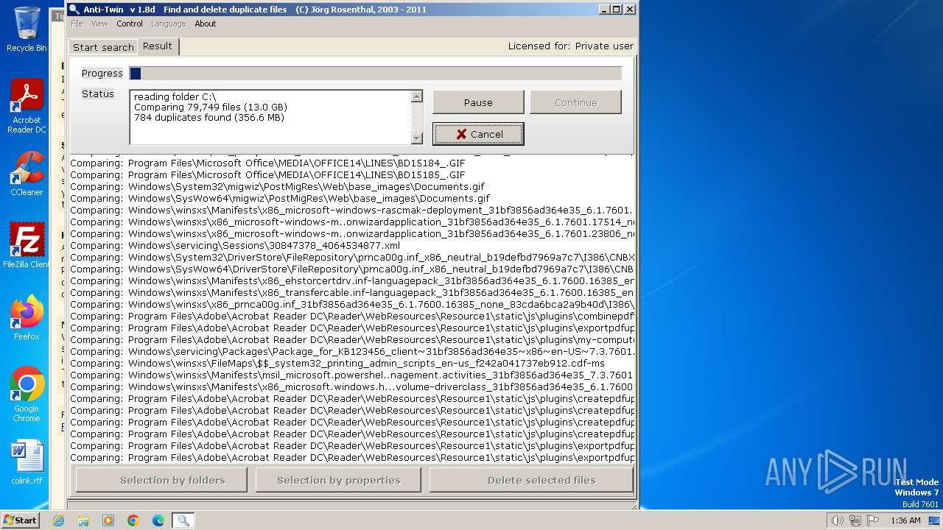Screen dimensions: 943x530
Task: Open the Firefox desktop icon
Action: tap(27, 318)
